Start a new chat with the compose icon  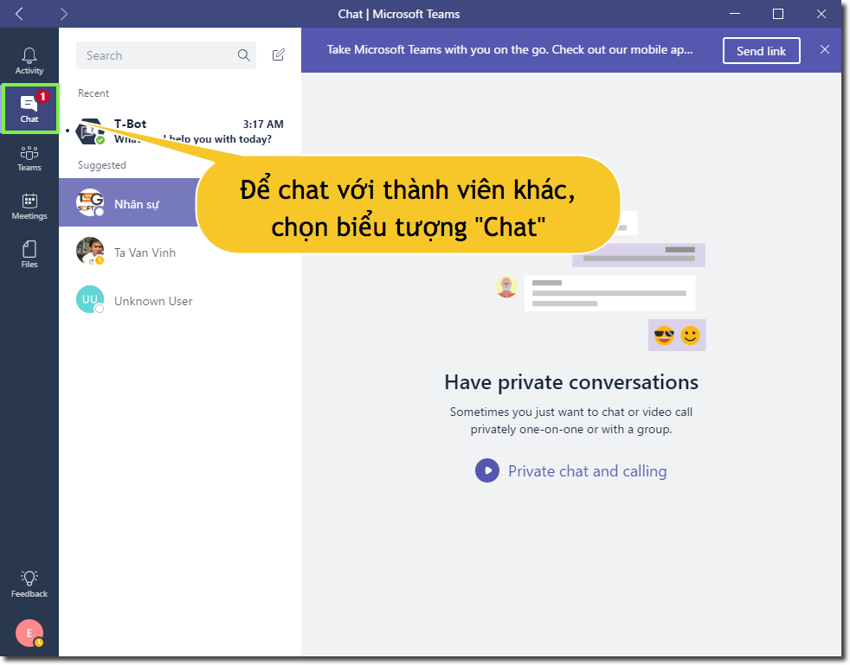pyautogui.click(x=278, y=54)
